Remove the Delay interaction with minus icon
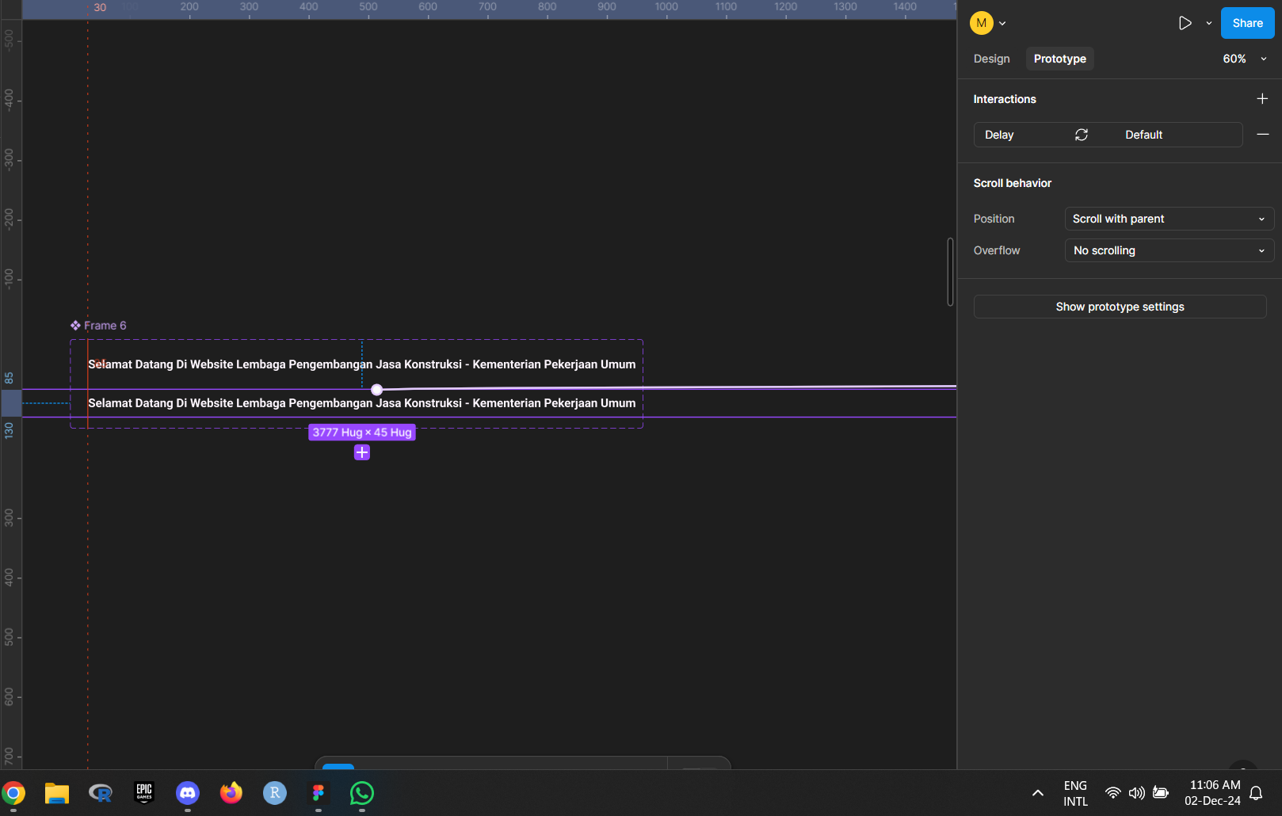The height and width of the screenshot is (816, 1282). tap(1263, 134)
